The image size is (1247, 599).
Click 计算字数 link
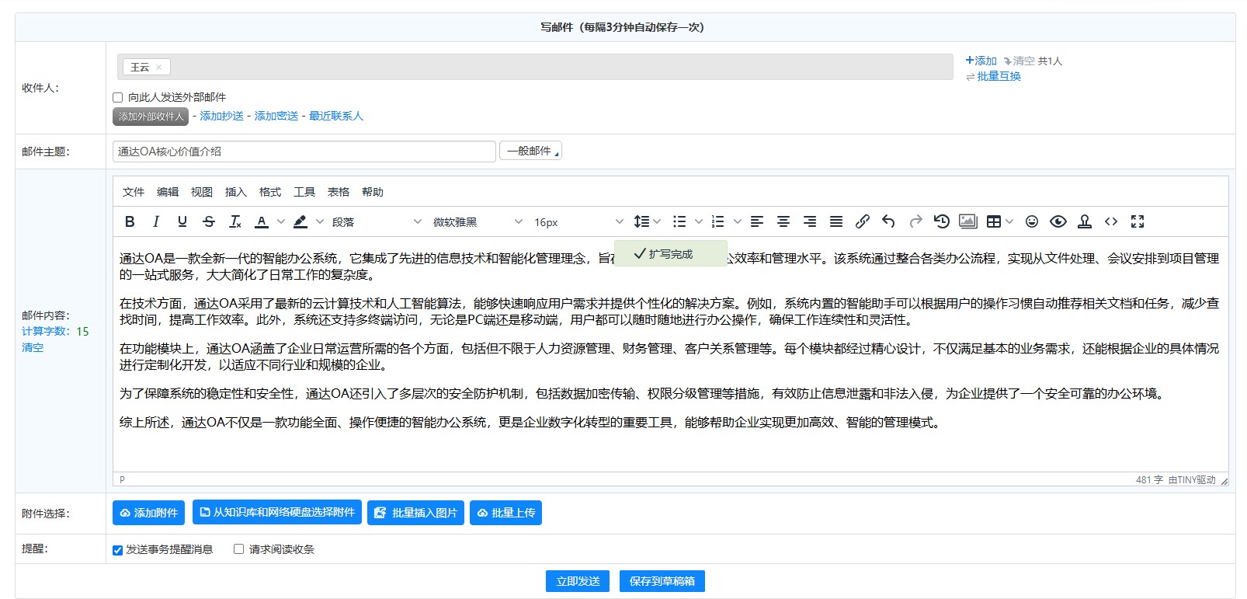[x=46, y=331]
